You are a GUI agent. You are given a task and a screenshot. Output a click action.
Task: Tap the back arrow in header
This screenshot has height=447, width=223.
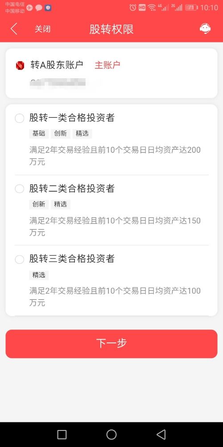click(14, 29)
